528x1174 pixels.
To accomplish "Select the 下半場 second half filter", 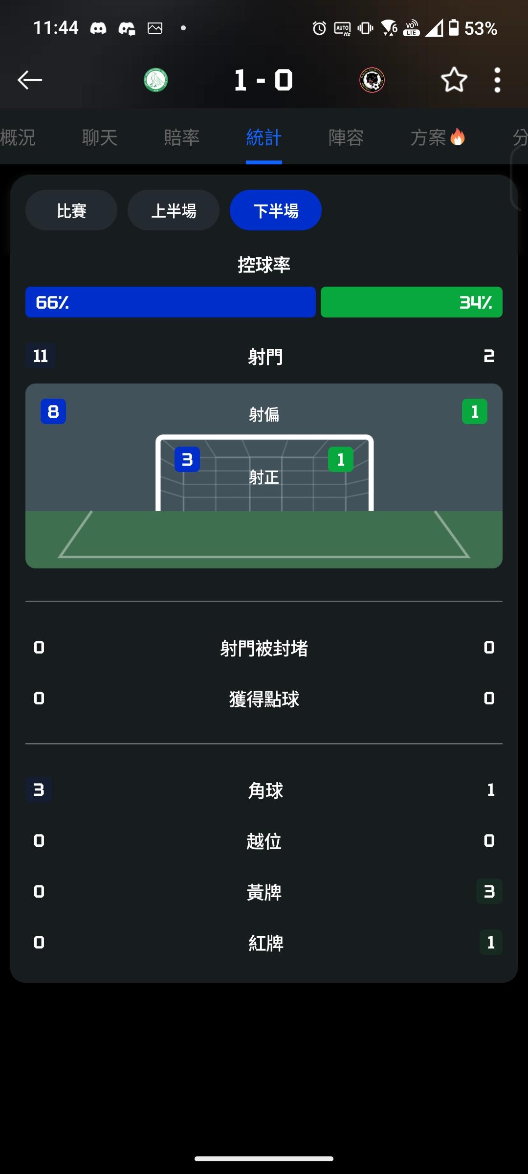I will pos(276,210).
